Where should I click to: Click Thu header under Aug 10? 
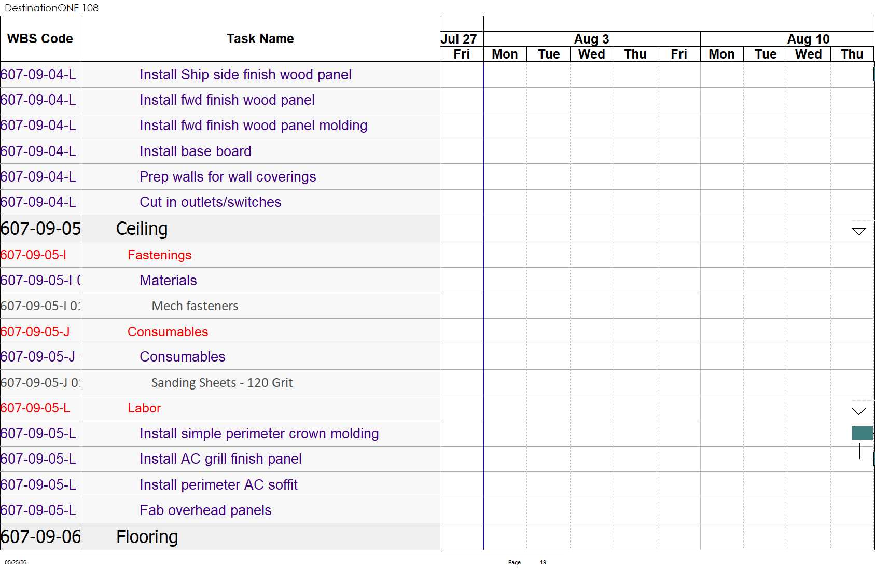click(852, 54)
